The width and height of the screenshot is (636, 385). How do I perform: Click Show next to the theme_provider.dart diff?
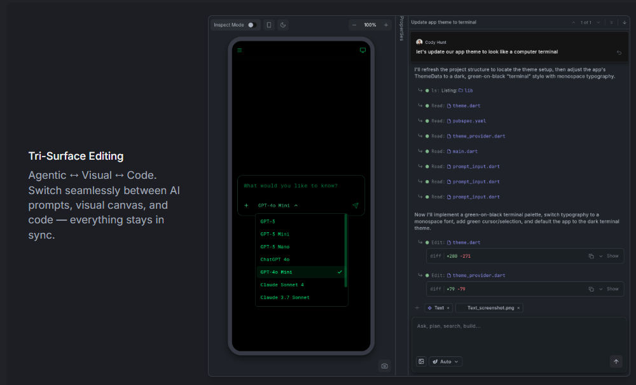point(612,288)
